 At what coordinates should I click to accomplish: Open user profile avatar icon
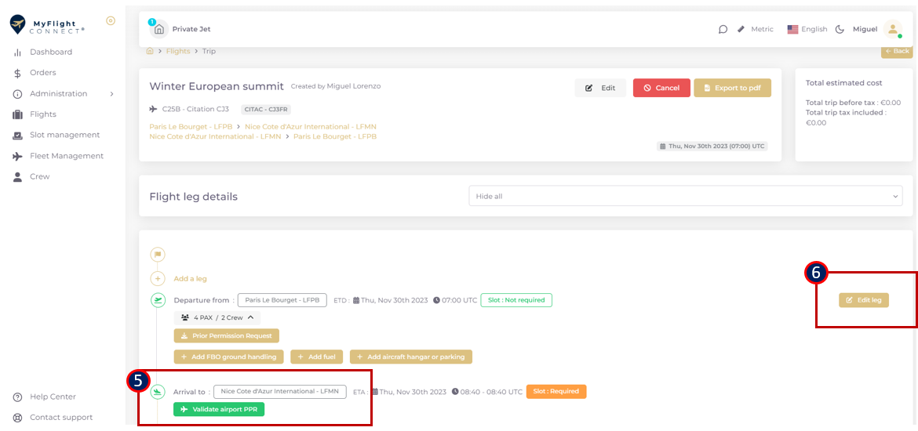[892, 29]
